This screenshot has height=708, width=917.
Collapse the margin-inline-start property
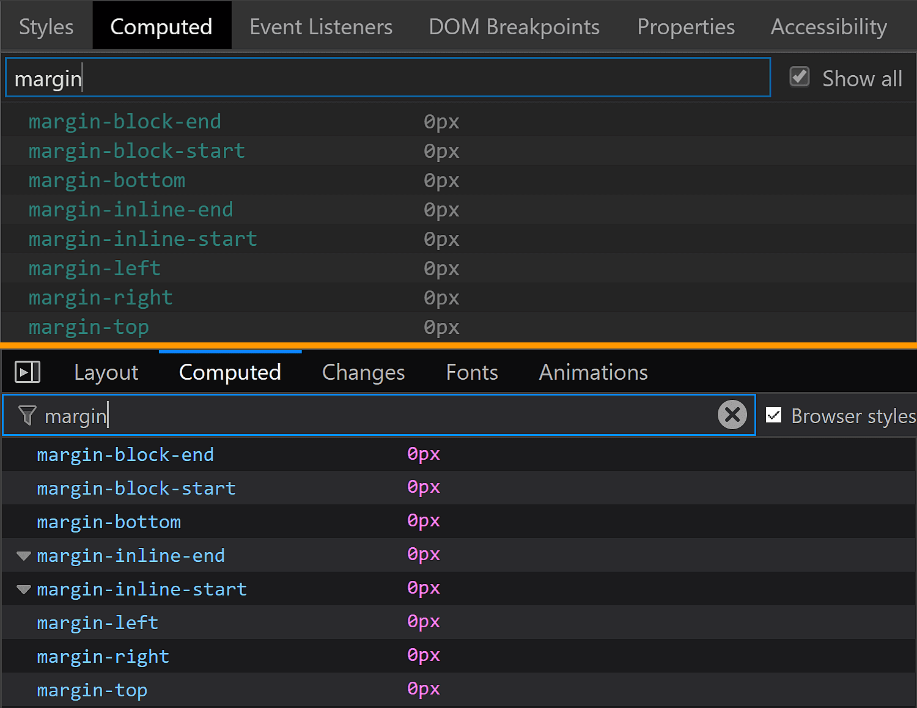23,589
